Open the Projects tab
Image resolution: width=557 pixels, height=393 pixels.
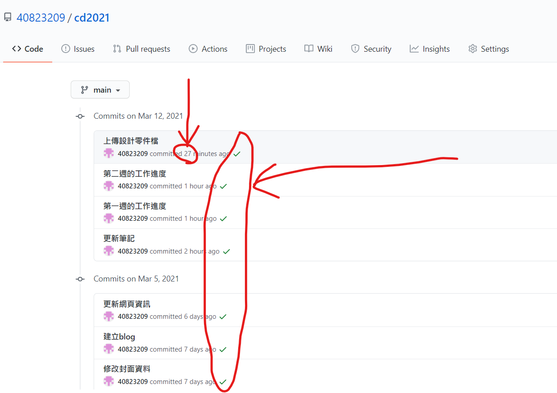[266, 49]
